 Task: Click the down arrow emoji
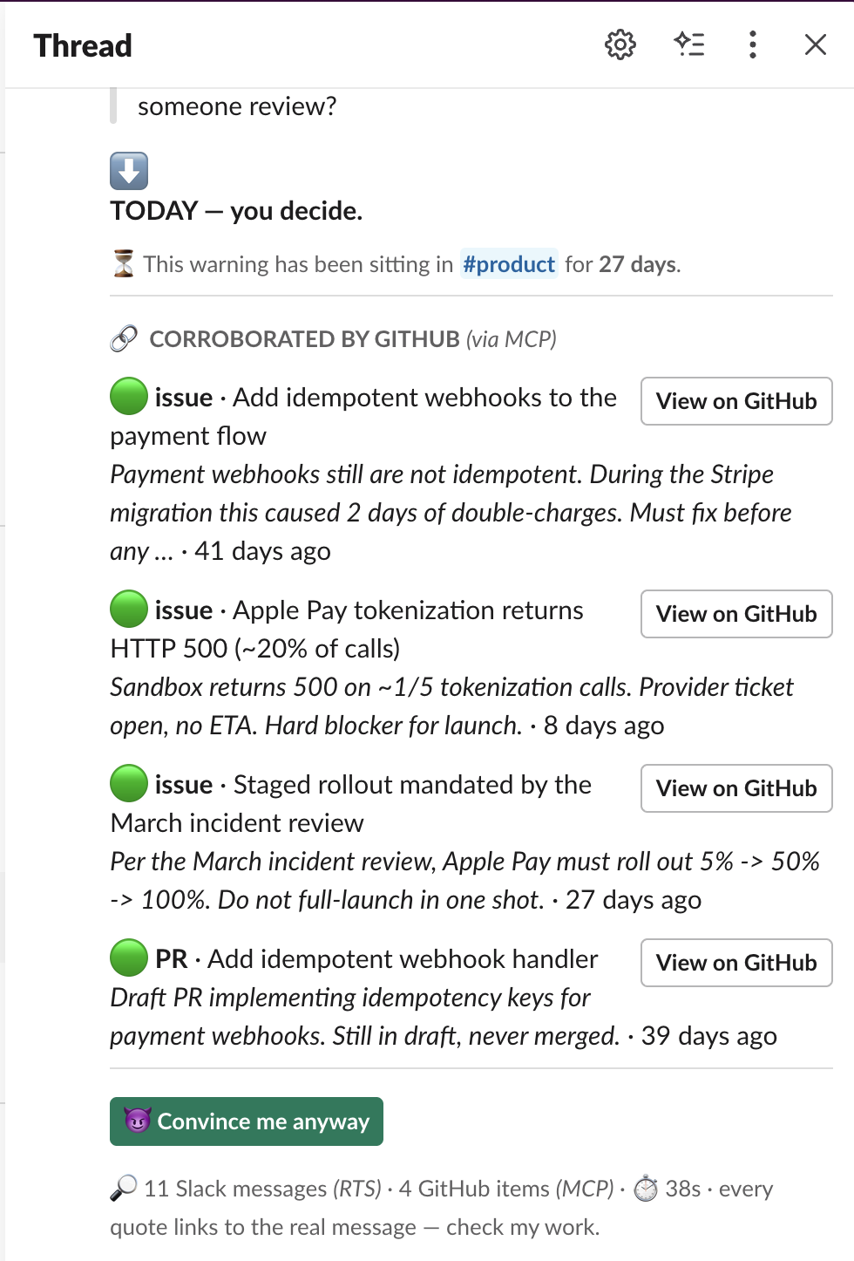(129, 171)
